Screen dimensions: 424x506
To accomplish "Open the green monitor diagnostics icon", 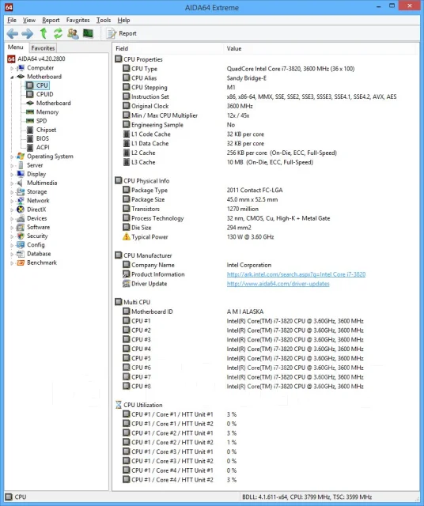I will pyautogui.click(x=88, y=33).
